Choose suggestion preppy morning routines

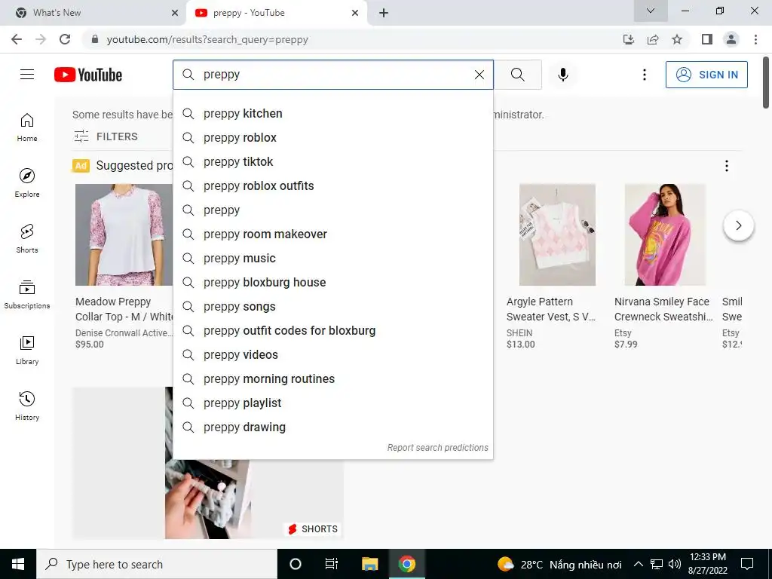click(x=332, y=379)
